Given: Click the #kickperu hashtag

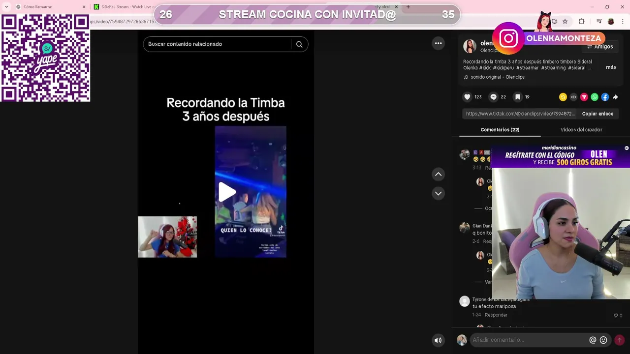Looking at the screenshot, I should point(503,68).
